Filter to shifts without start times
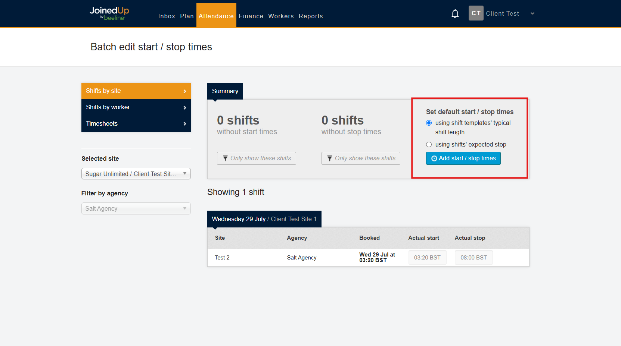 click(x=257, y=158)
